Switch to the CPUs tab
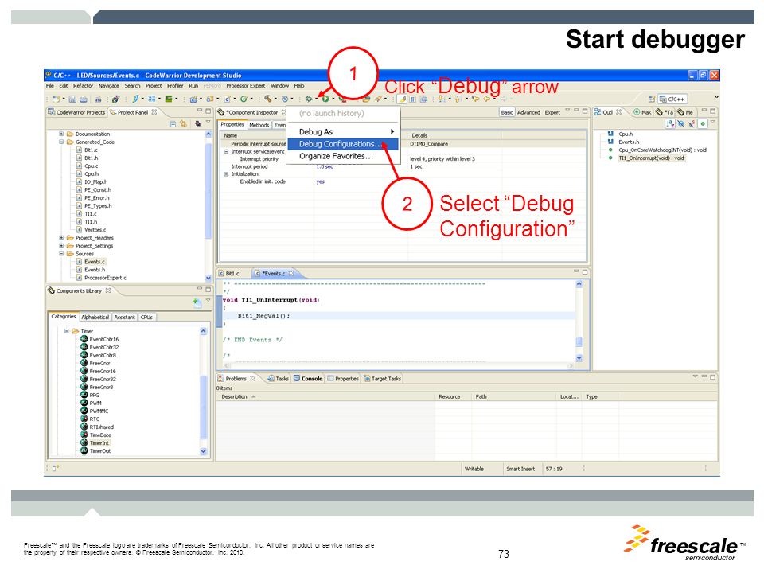 tap(146, 317)
